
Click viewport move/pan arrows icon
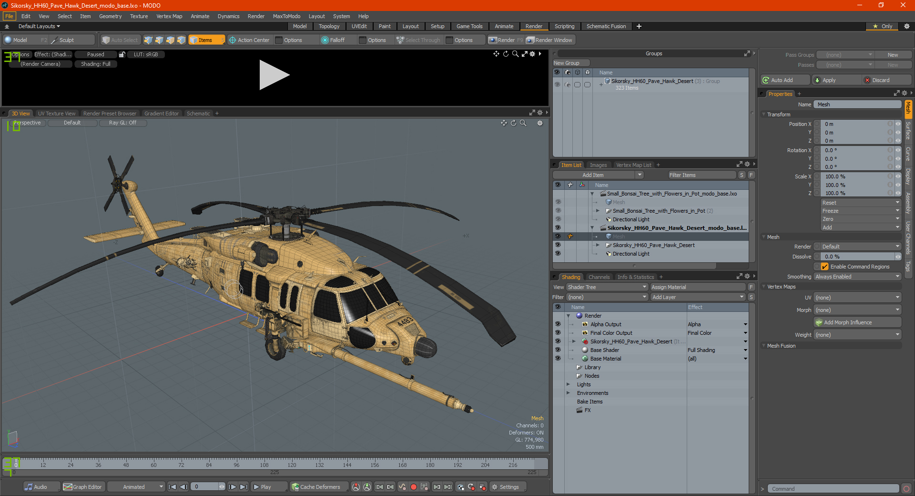(504, 123)
